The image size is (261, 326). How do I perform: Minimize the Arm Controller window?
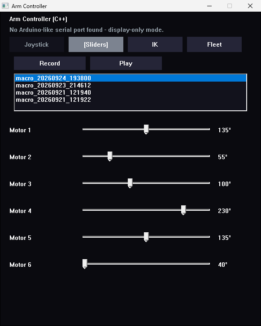[209, 6]
